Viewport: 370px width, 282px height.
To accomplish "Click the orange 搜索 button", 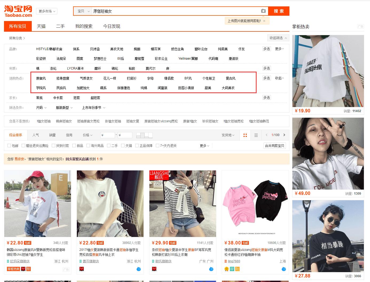I will [279, 11].
